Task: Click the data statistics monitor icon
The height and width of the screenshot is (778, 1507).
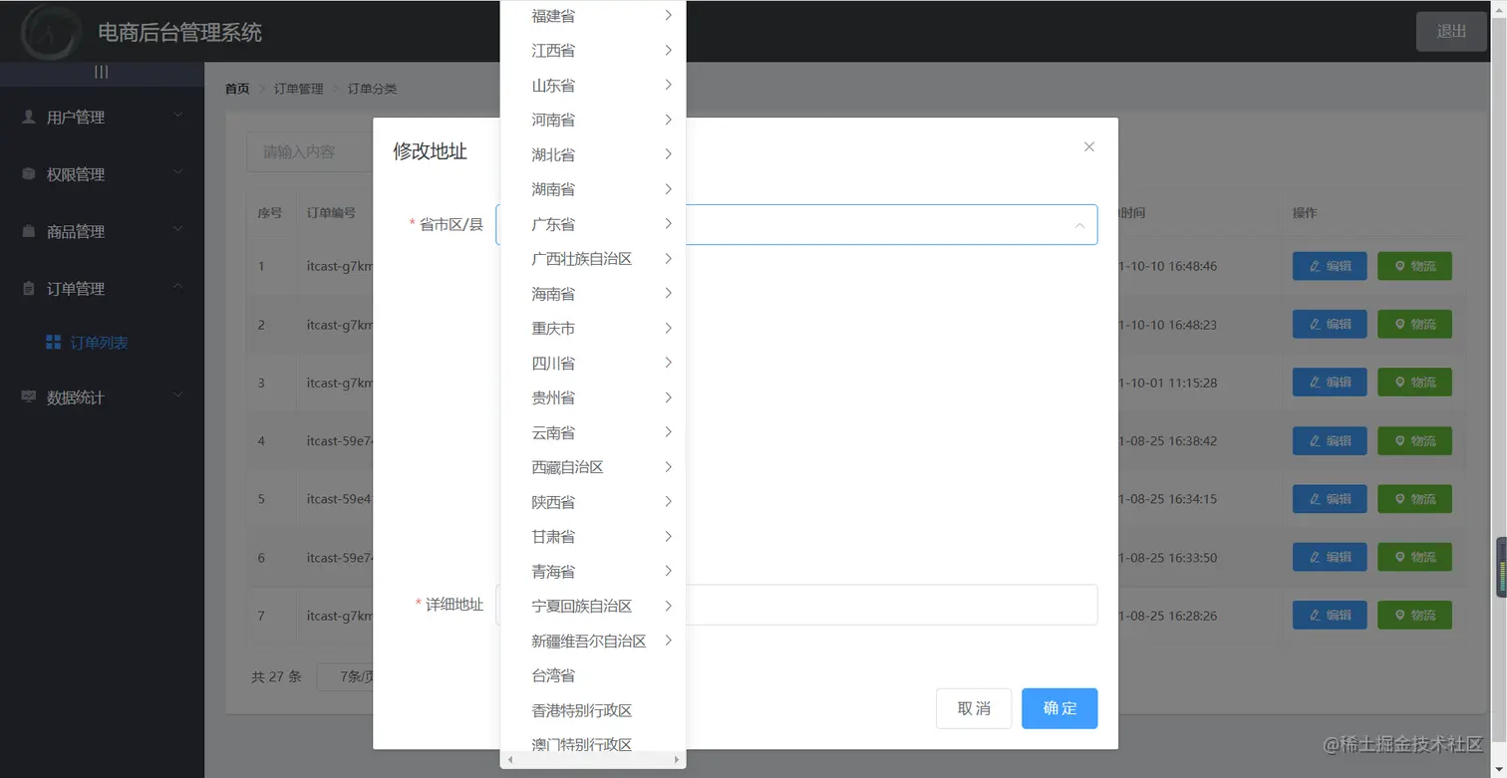Action: (29, 397)
